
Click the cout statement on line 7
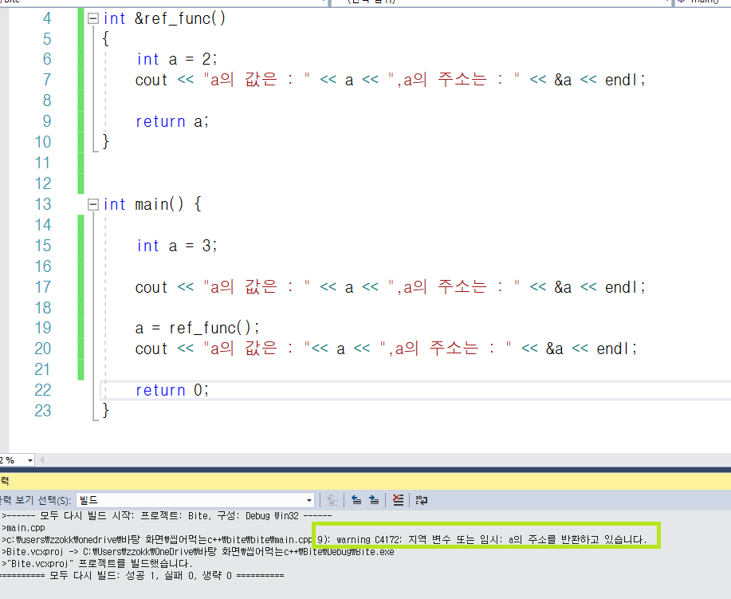[x=390, y=80]
